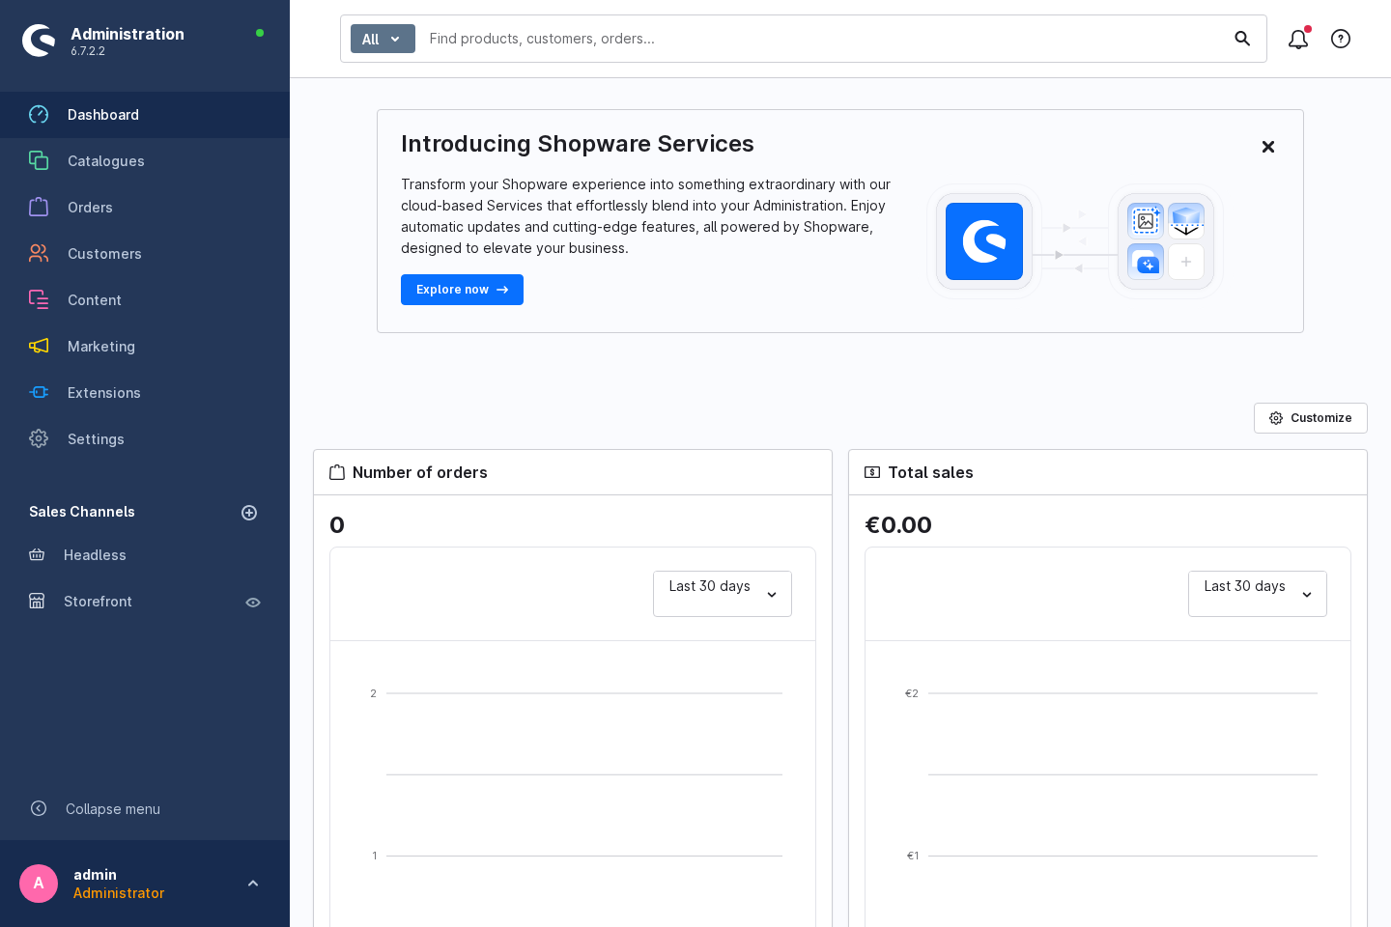Click the Introducing Shopware Services heading
The image size is (1391, 927).
[578, 144]
